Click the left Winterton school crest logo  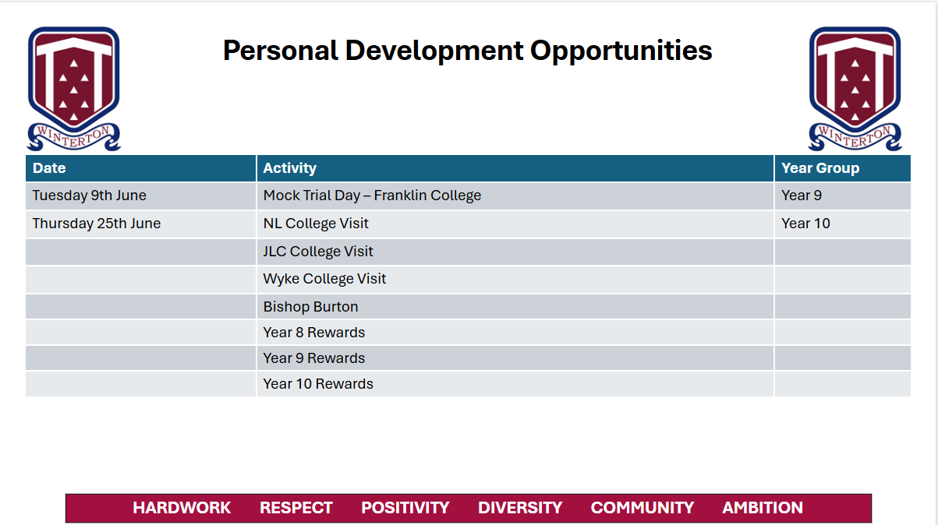[74, 87]
